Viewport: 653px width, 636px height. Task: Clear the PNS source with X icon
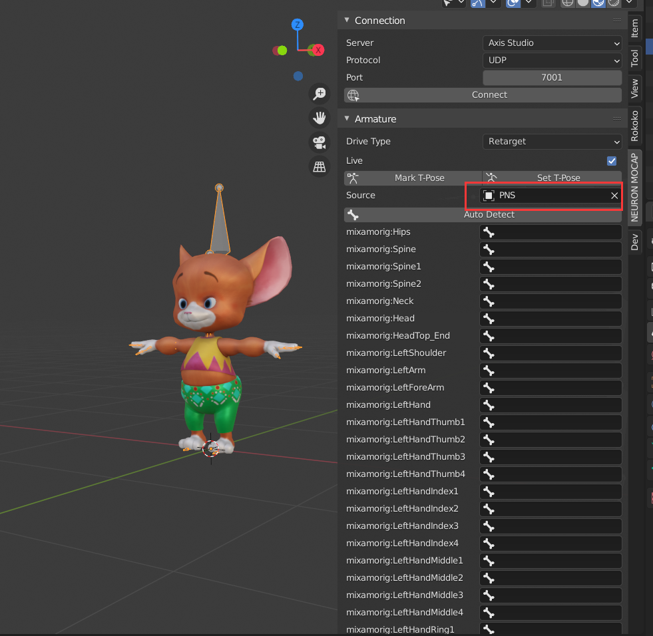coord(614,196)
